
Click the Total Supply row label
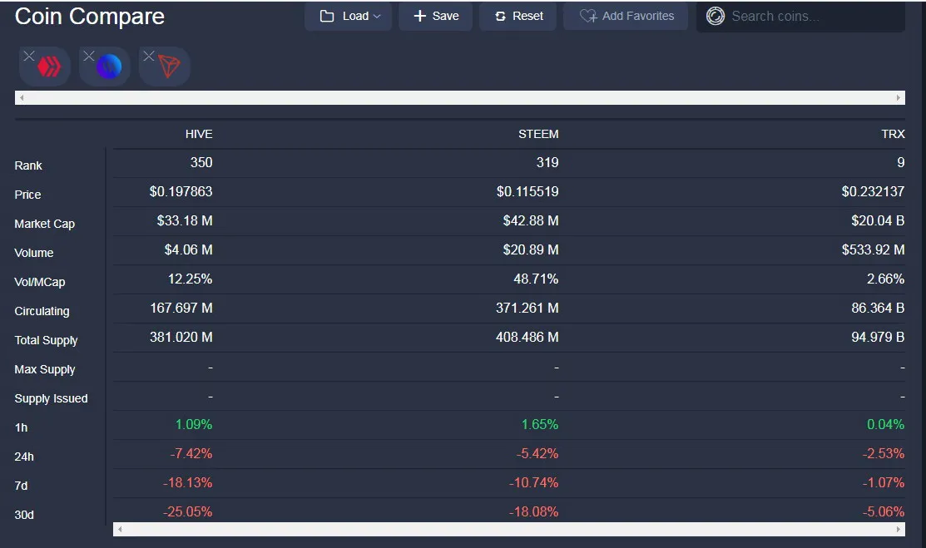(x=46, y=340)
